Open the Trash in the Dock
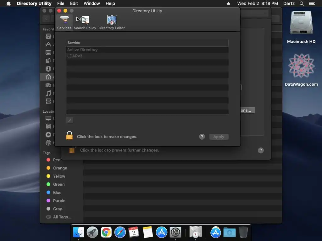The image size is (322, 241). 243,232
